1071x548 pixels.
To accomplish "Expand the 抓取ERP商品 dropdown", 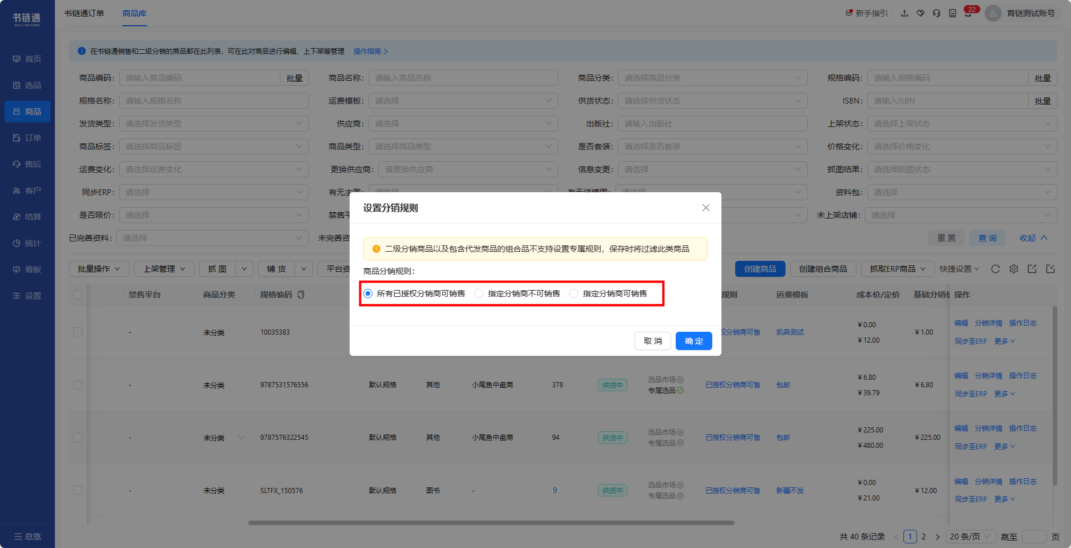I will pos(898,269).
